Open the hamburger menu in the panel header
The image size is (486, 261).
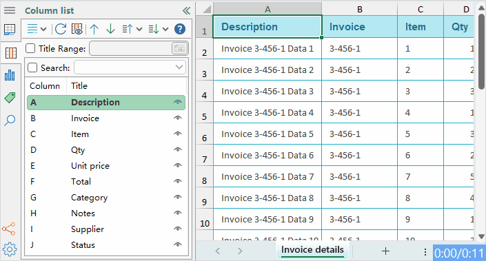[10, 10]
